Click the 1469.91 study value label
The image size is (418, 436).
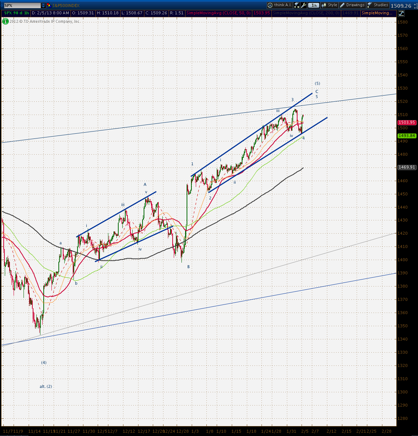[x=350, y=13]
